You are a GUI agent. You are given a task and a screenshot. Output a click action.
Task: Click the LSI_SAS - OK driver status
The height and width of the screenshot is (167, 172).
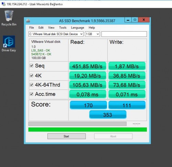41,51
